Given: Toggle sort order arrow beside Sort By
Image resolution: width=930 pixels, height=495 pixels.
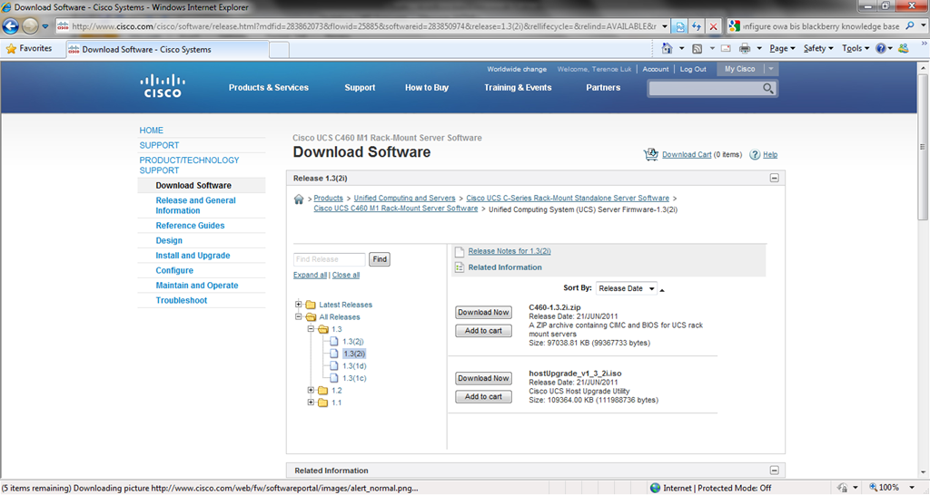Looking at the screenshot, I should [x=662, y=290].
